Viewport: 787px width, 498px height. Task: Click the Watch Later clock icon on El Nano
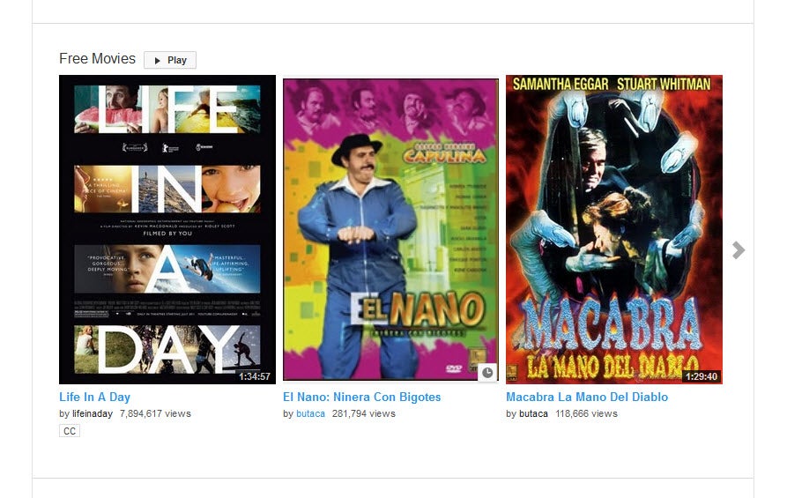click(x=487, y=373)
